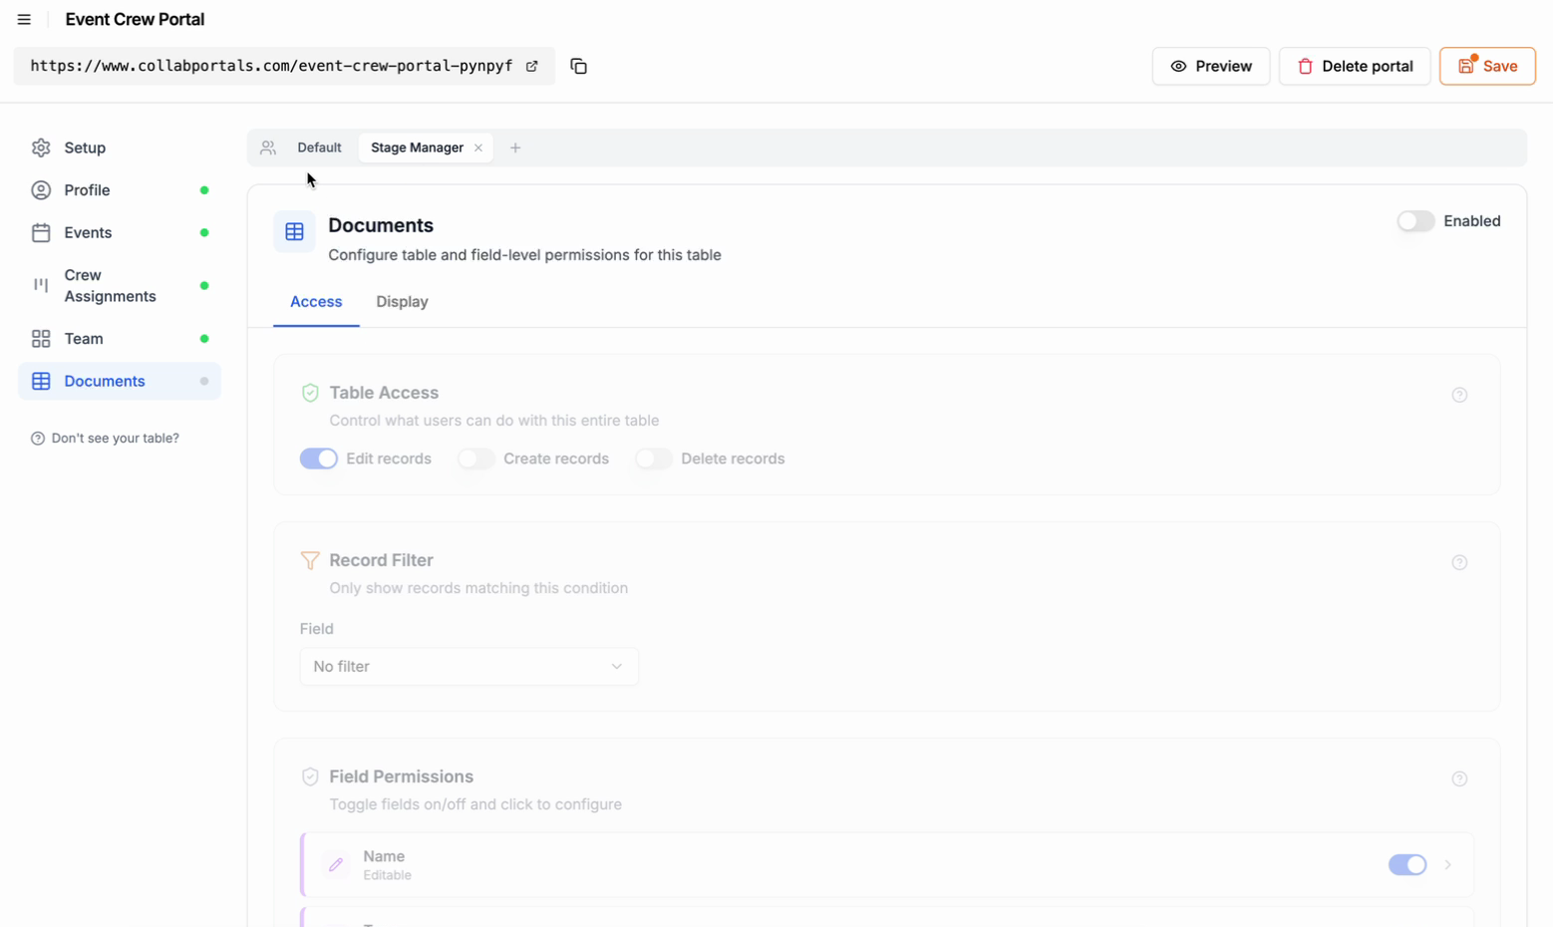Open the No filter field dropdown
1553x927 pixels.
(x=469, y=666)
